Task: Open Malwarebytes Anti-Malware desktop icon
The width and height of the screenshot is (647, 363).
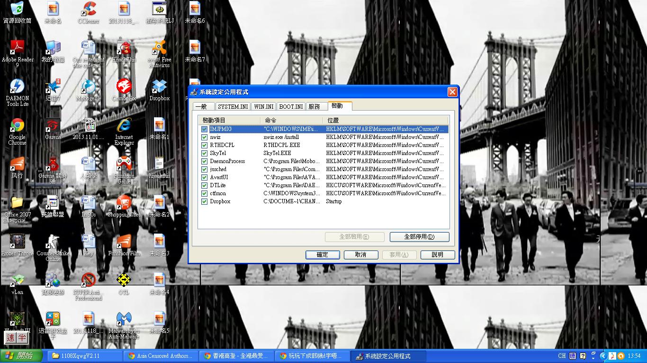Action: [x=124, y=320]
